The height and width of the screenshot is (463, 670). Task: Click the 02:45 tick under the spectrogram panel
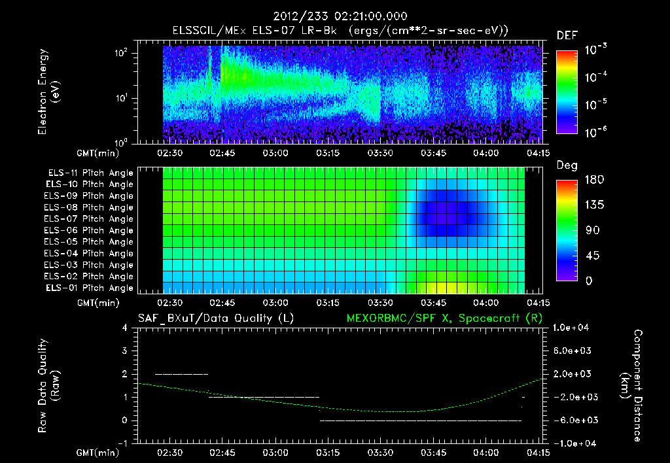tap(222, 153)
